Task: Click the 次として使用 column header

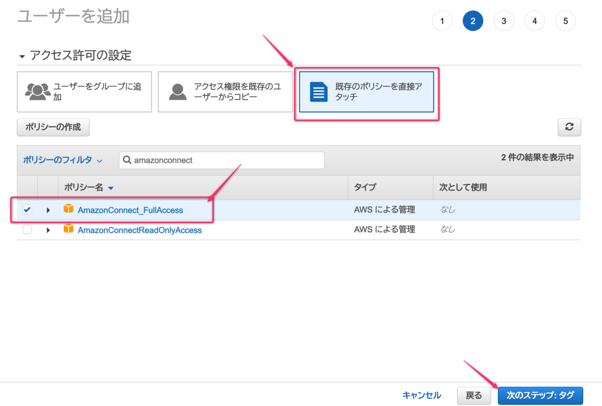Action: [463, 187]
